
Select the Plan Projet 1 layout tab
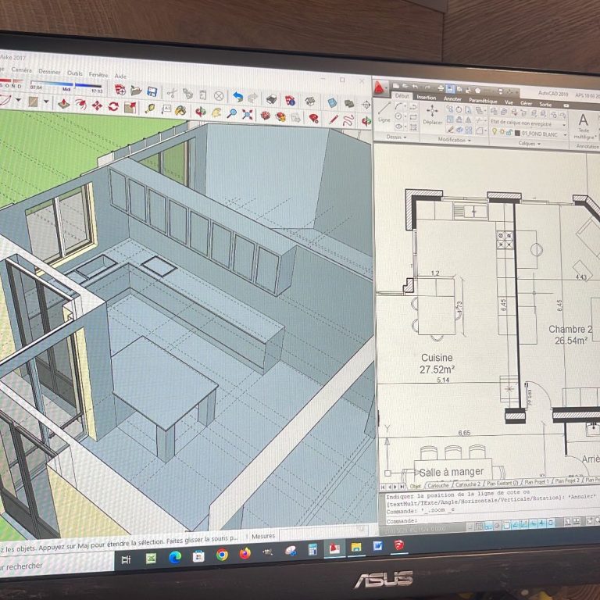pyautogui.click(x=537, y=482)
